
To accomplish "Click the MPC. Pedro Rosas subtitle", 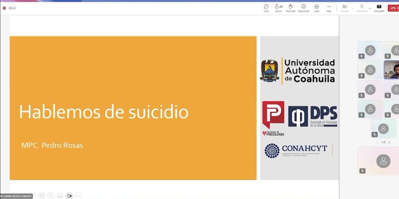I will (52, 145).
